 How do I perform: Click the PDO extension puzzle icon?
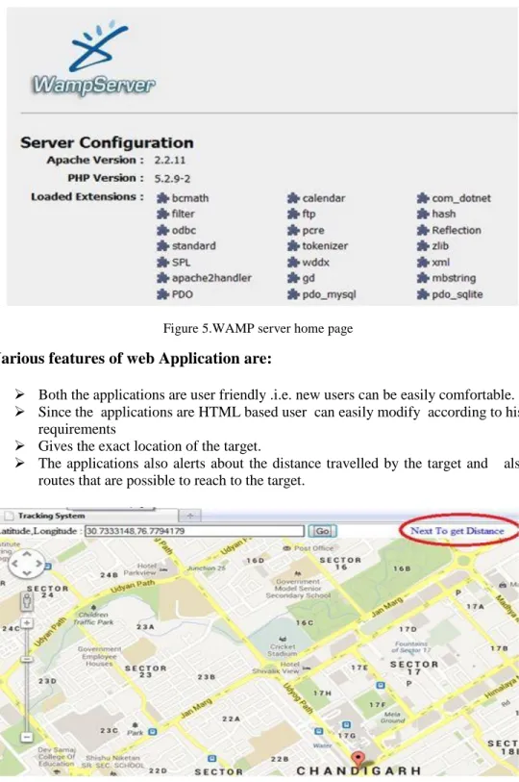(x=162, y=294)
